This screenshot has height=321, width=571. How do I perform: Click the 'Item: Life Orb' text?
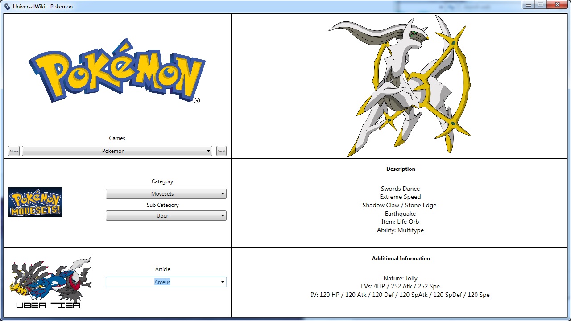[x=400, y=222]
